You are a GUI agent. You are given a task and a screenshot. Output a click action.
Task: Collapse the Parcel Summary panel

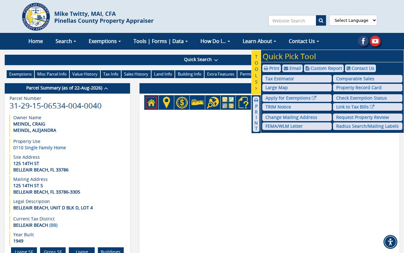pyautogui.click(x=67, y=88)
